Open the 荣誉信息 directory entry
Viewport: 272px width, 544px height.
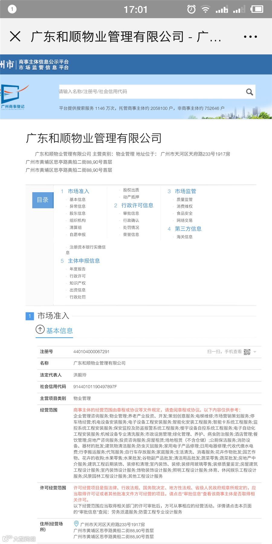(x=131, y=235)
